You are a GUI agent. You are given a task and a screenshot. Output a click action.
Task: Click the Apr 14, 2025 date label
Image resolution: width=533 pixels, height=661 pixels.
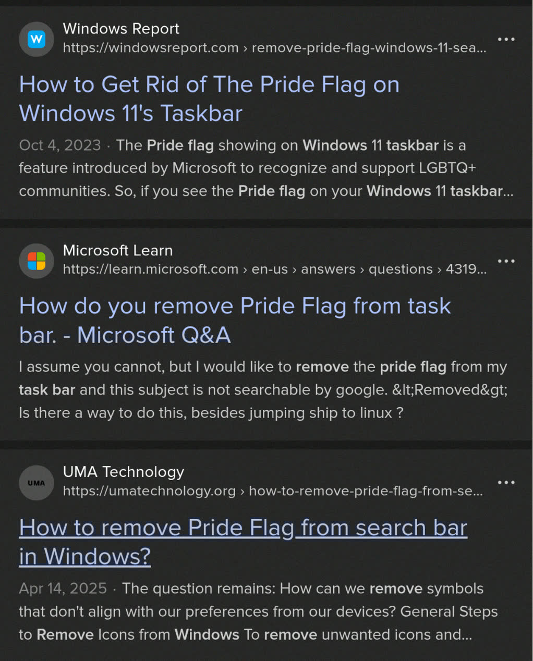[63, 588]
